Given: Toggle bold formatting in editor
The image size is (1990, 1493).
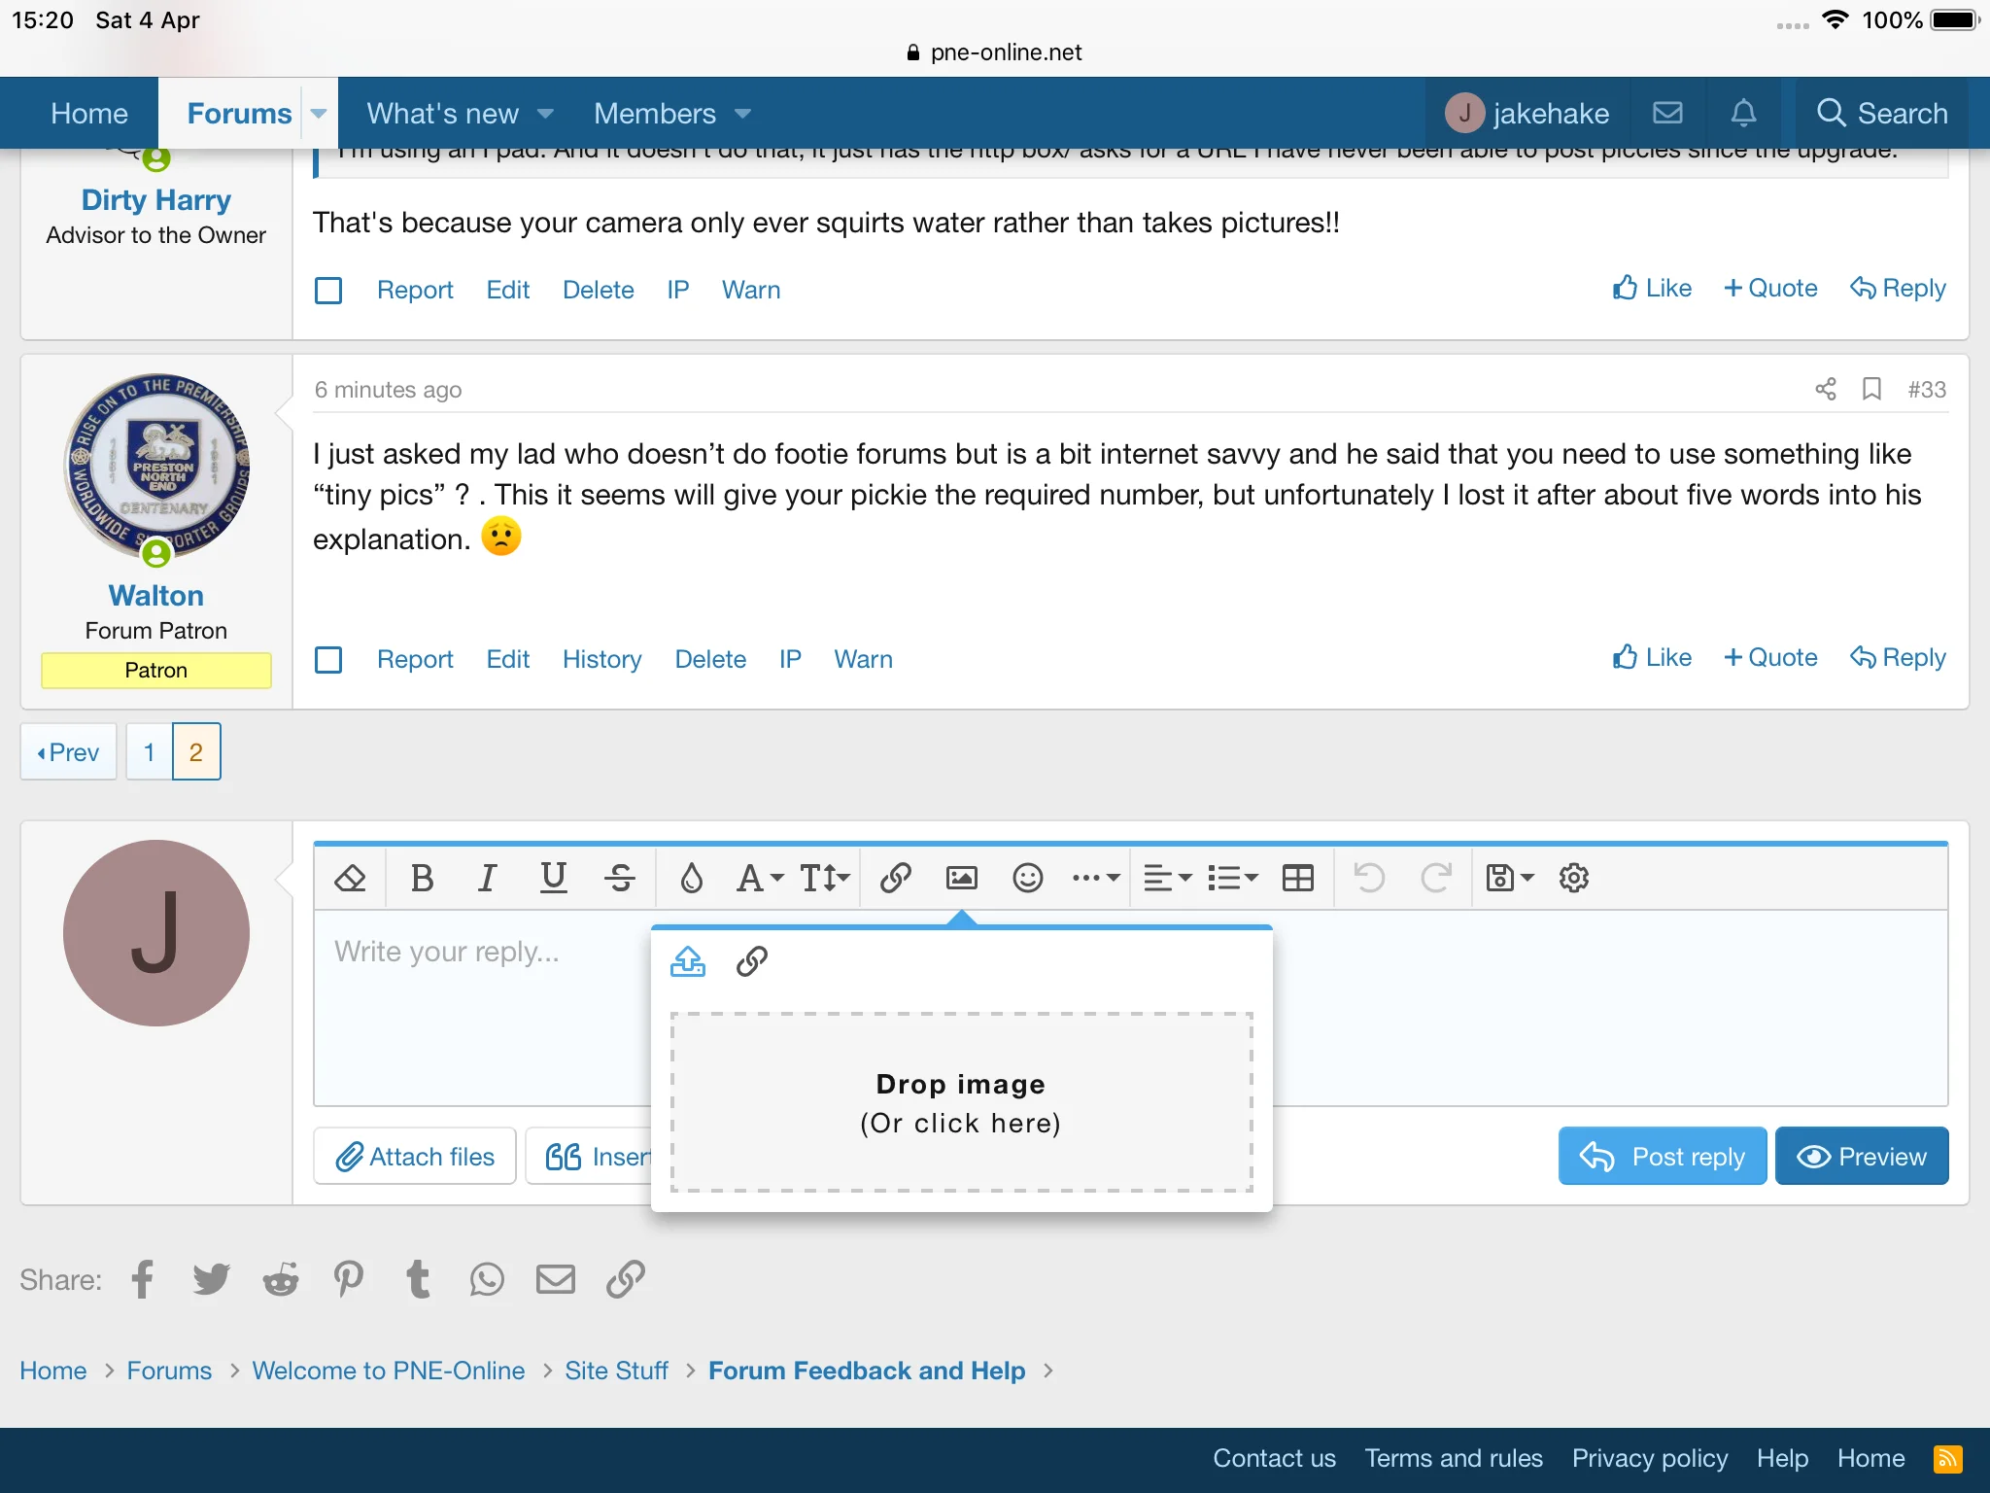Looking at the screenshot, I should (x=422, y=878).
